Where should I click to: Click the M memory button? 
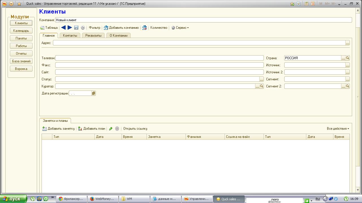[x=321, y=4]
